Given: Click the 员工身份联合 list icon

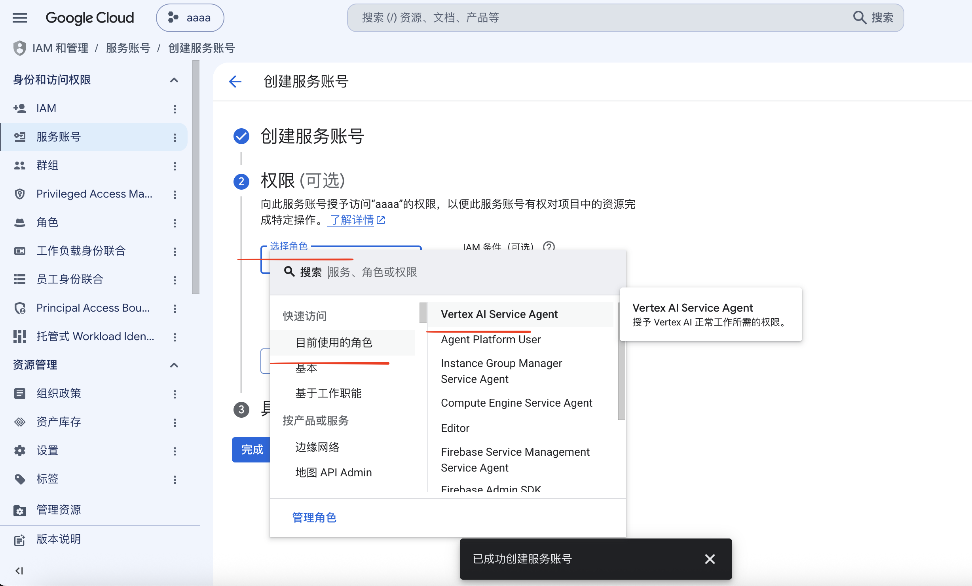Looking at the screenshot, I should coord(20,280).
